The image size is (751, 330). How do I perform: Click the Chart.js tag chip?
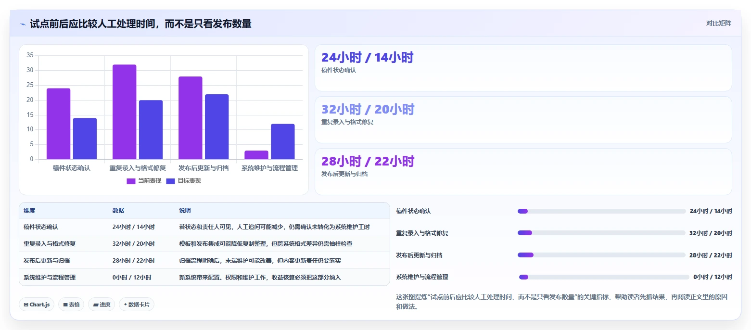click(37, 305)
